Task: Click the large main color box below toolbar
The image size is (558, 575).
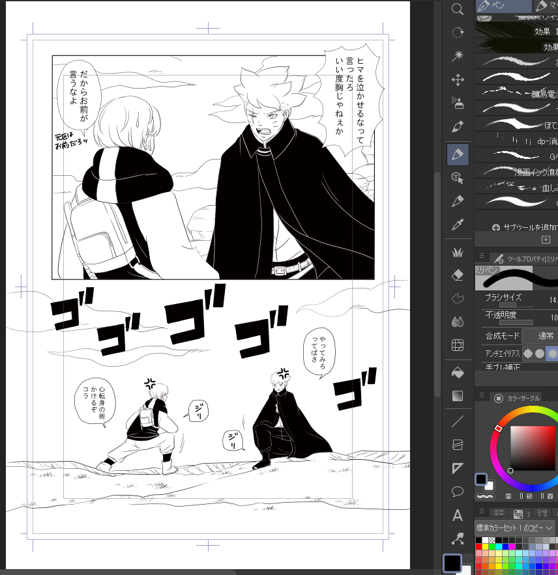Action: (x=452, y=563)
